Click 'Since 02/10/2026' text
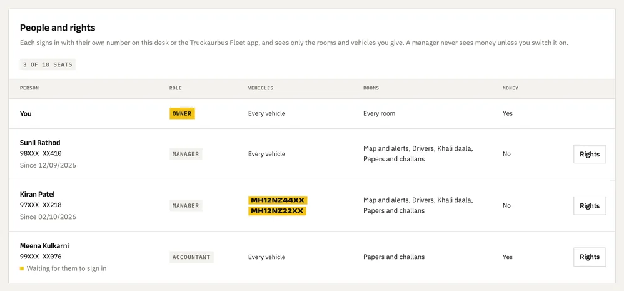The image size is (624, 291). (x=48, y=217)
